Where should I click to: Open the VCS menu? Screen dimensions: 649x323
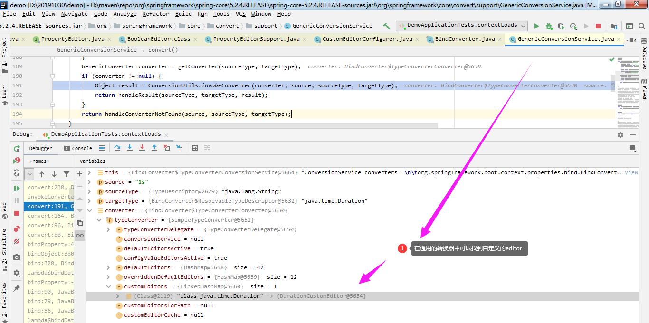click(240, 14)
